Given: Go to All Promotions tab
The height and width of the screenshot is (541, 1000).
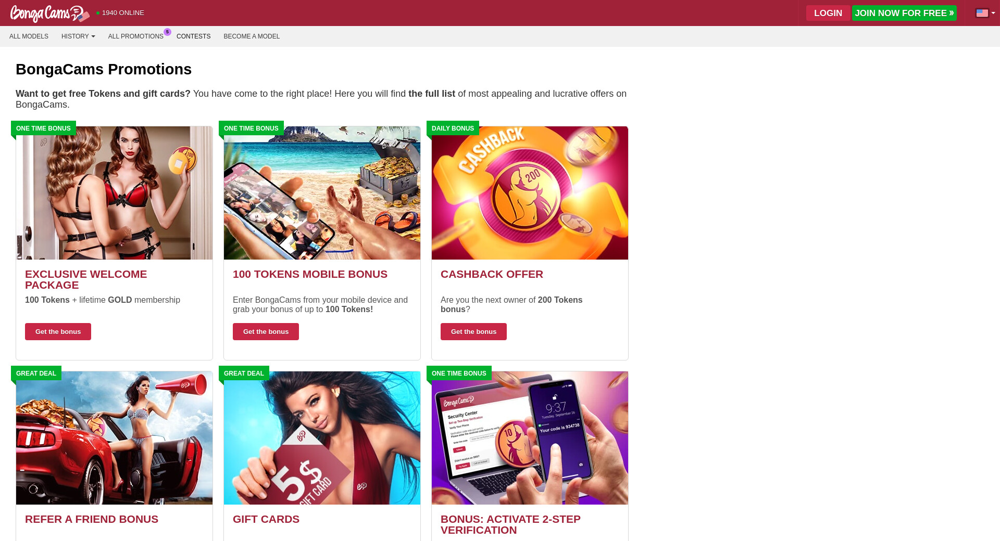Looking at the screenshot, I should coord(136,36).
